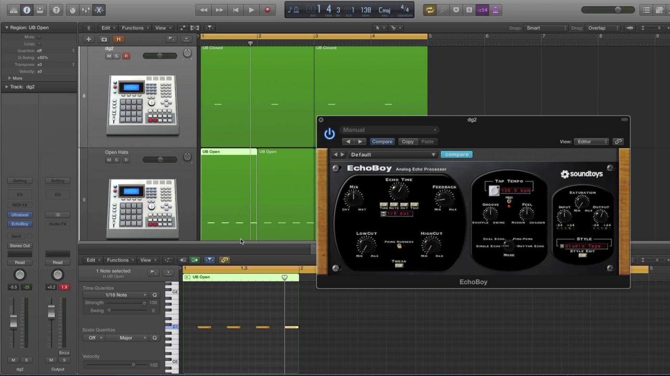Check the region Mute checkbox
Screen dimensions: 670x376
pyautogui.click(x=39, y=37)
